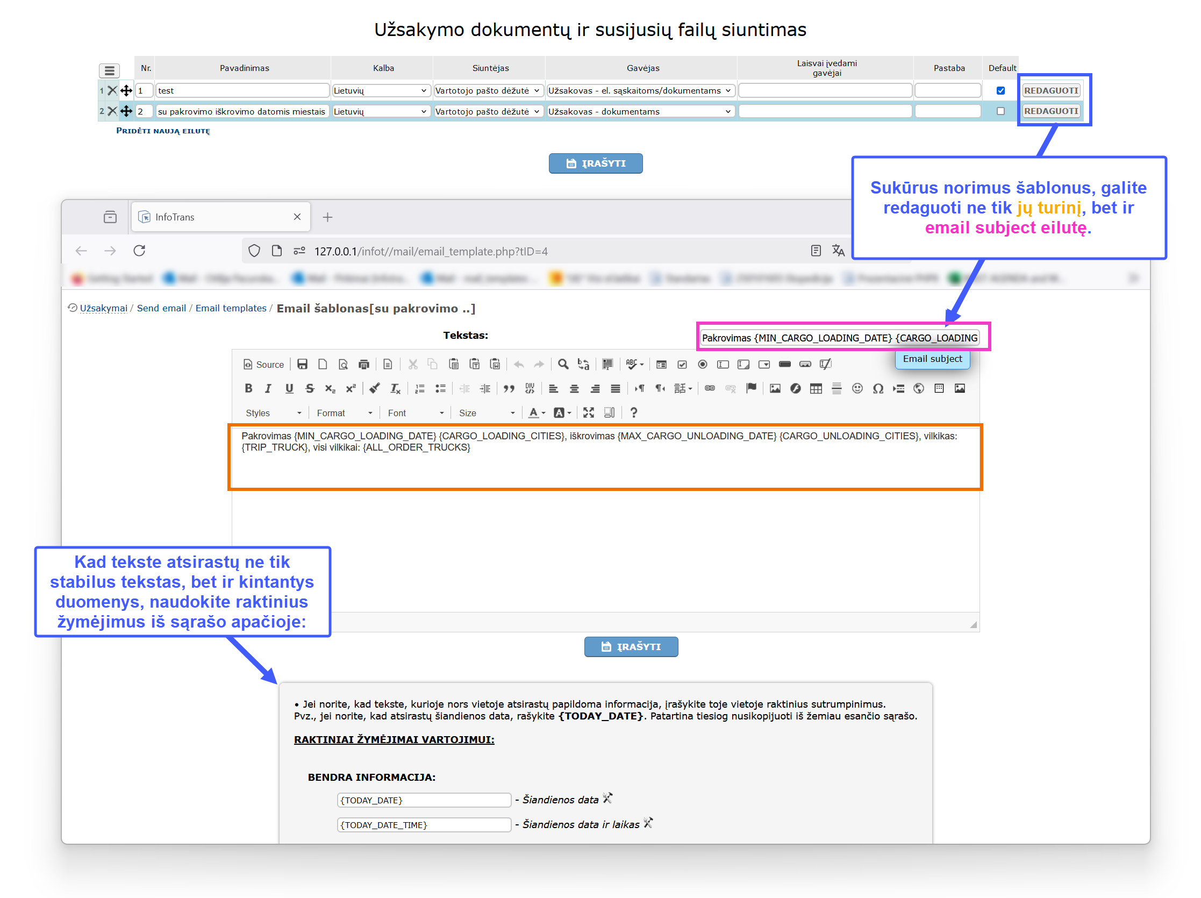Maximize the editor with the fullscreen icon
Image resolution: width=1201 pixels, height=898 pixels.
[x=589, y=412]
